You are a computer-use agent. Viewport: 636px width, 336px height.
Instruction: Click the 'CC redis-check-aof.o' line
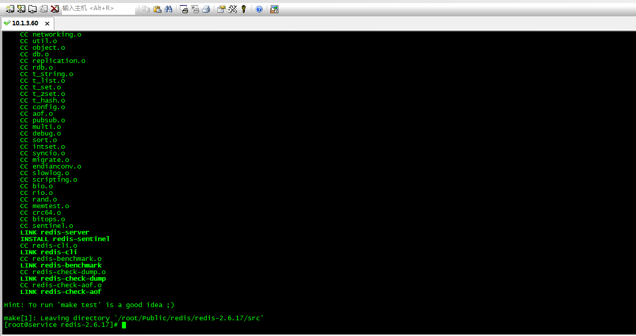point(61,285)
